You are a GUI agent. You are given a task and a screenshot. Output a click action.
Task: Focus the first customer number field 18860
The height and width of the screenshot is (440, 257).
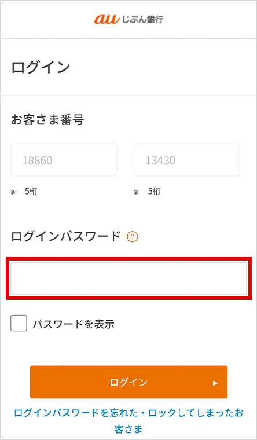[64, 160]
